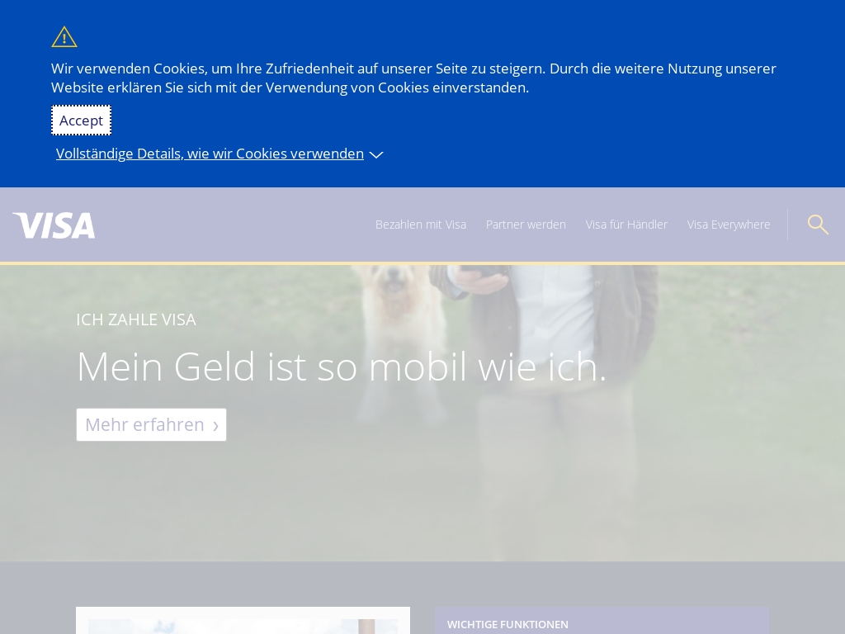Viewport: 845px width, 634px height.
Task: Click the warning triangle icon in cookie banner
Action: tap(64, 37)
